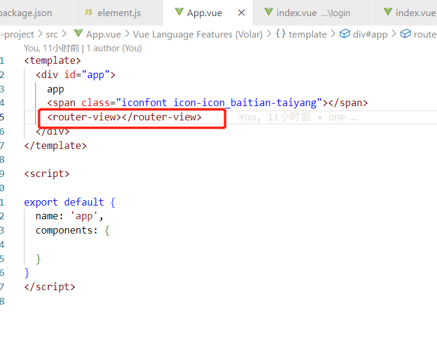437x339 pixels.
Task: Select the src breadcrumb segment
Action: coord(52,35)
